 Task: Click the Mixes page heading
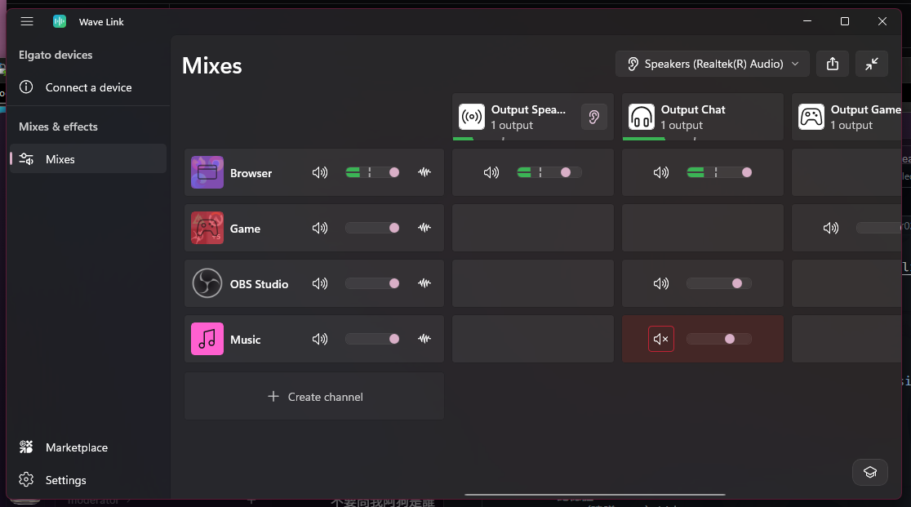point(212,65)
